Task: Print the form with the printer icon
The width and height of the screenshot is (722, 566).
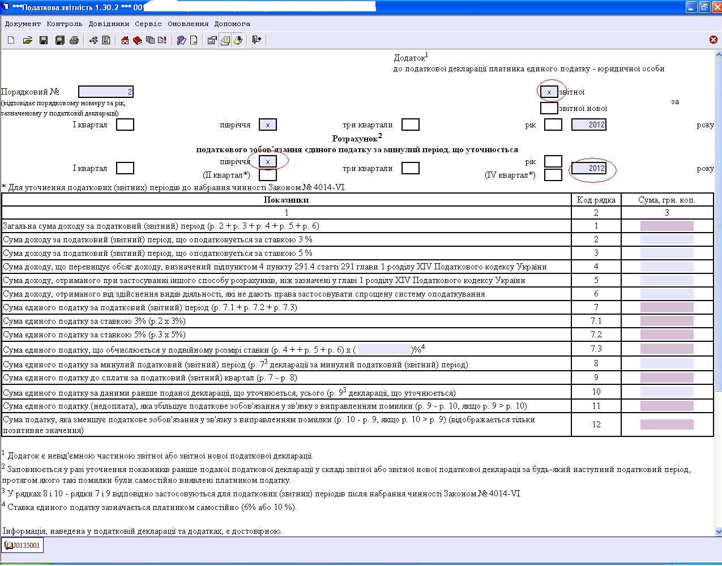Action: [74, 40]
